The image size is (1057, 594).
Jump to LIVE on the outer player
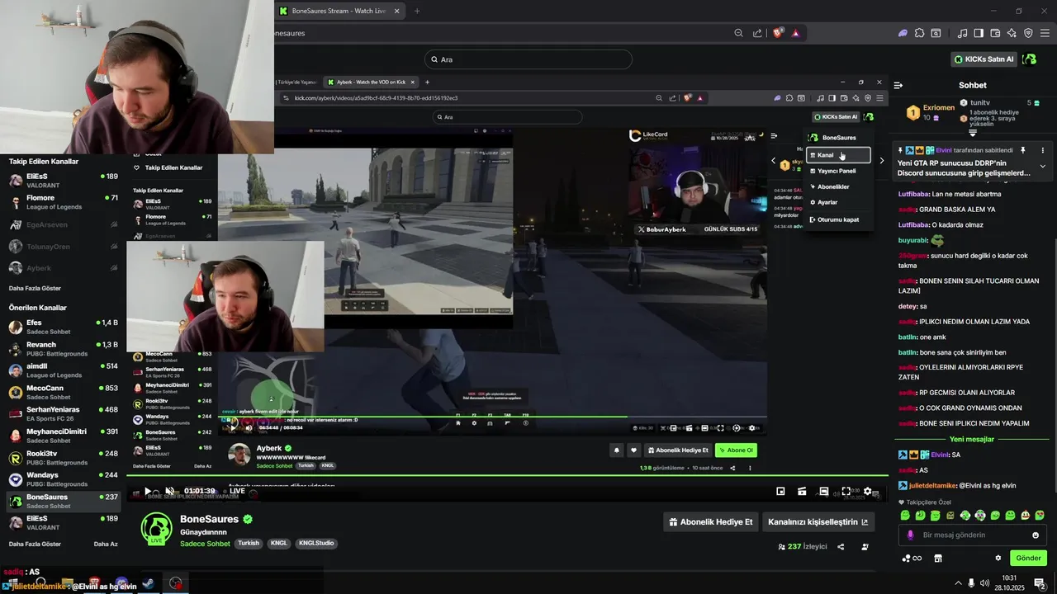pyautogui.click(x=237, y=491)
